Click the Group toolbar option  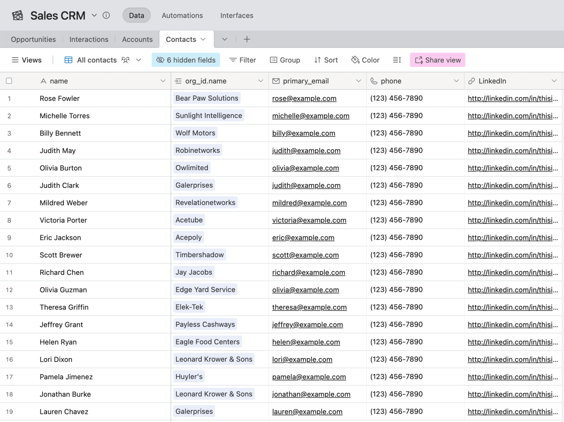(285, 60)
